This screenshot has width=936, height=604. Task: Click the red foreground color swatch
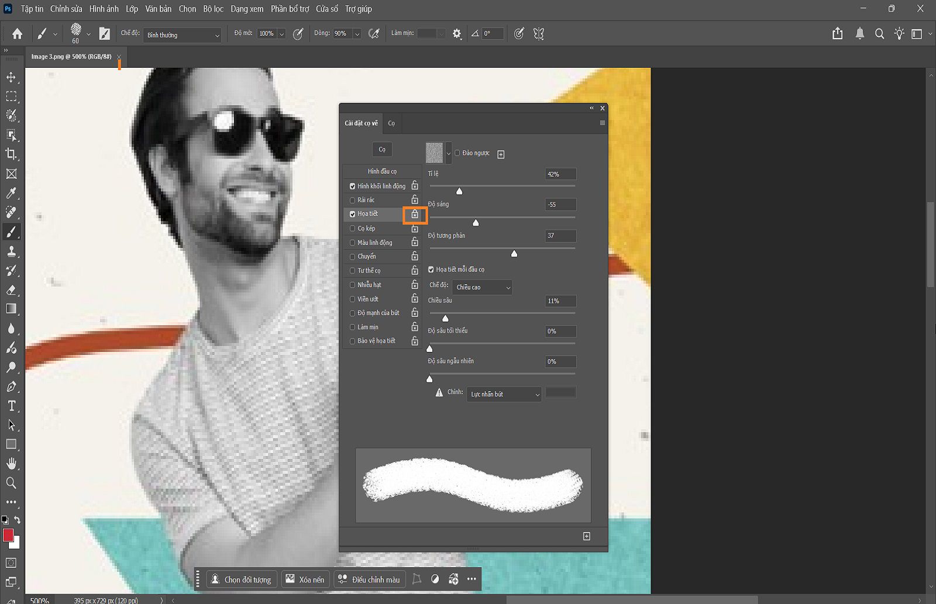pos(9,536)
